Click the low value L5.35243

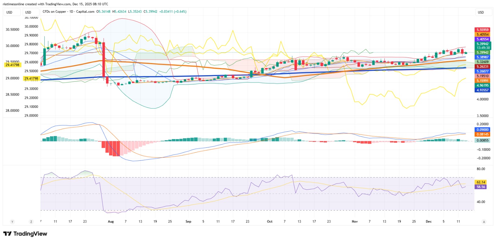tap(135, 12)
